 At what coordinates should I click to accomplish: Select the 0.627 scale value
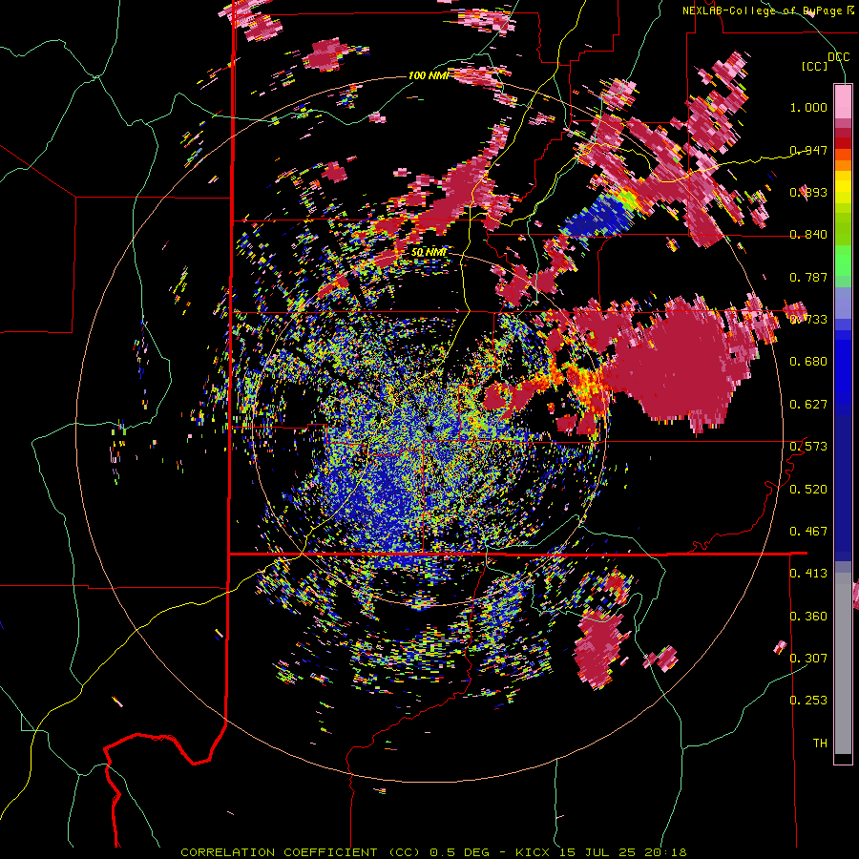808,405
